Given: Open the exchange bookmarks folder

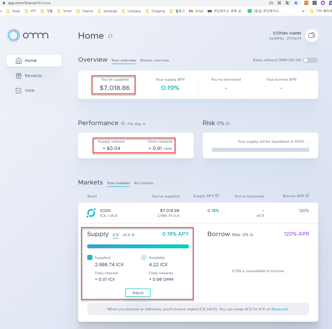Looking at the screenshot, I should pos(107,11).
